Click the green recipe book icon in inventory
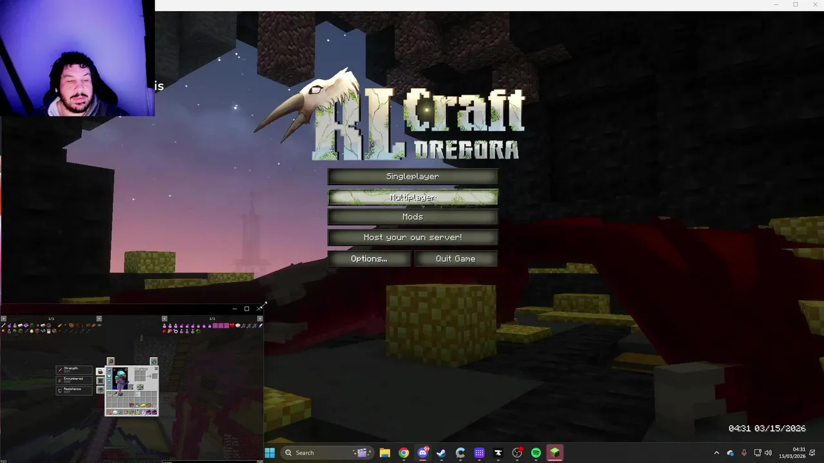This screenshot has width=824, height=463. coord(140,387)
